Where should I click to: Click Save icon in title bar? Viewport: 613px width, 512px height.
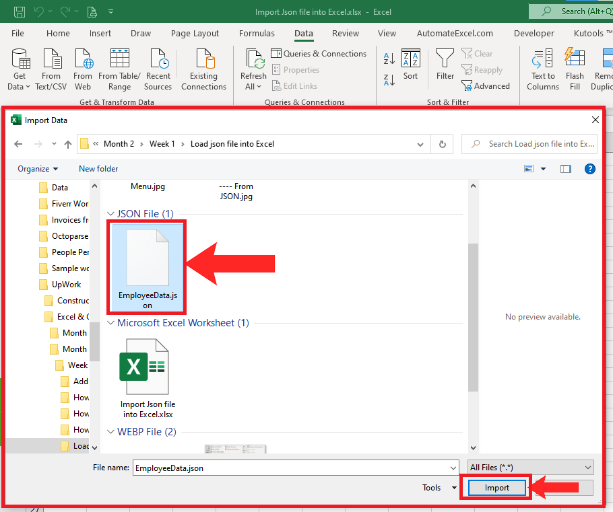(20, 11)
